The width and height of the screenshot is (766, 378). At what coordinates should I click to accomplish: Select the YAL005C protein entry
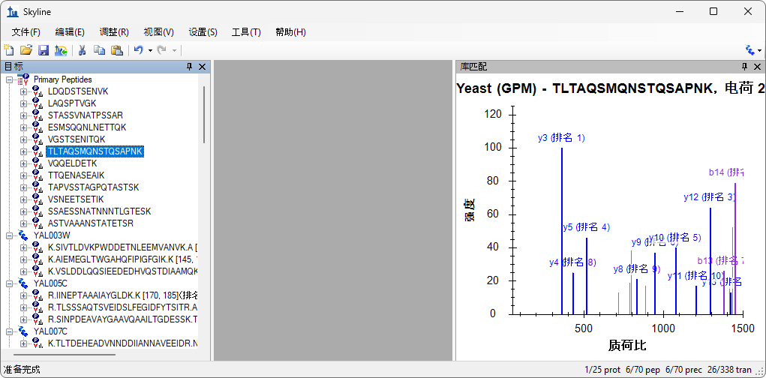coord(50,283)
